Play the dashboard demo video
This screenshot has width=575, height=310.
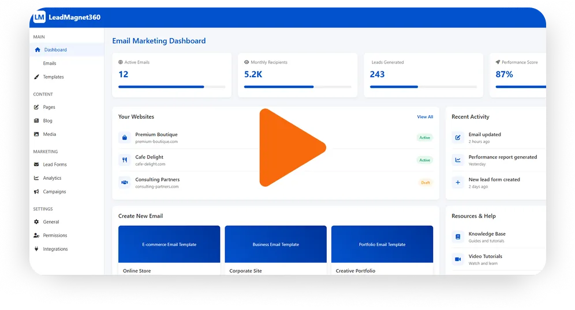point(292,148)
